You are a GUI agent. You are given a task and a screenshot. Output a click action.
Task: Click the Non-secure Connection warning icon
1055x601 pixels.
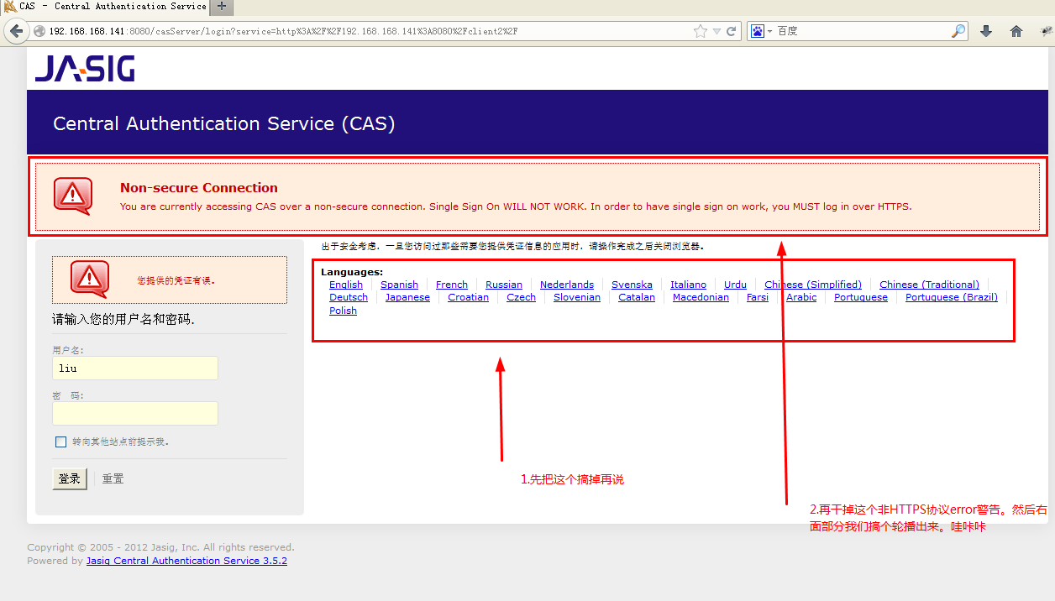pos(73,196)
